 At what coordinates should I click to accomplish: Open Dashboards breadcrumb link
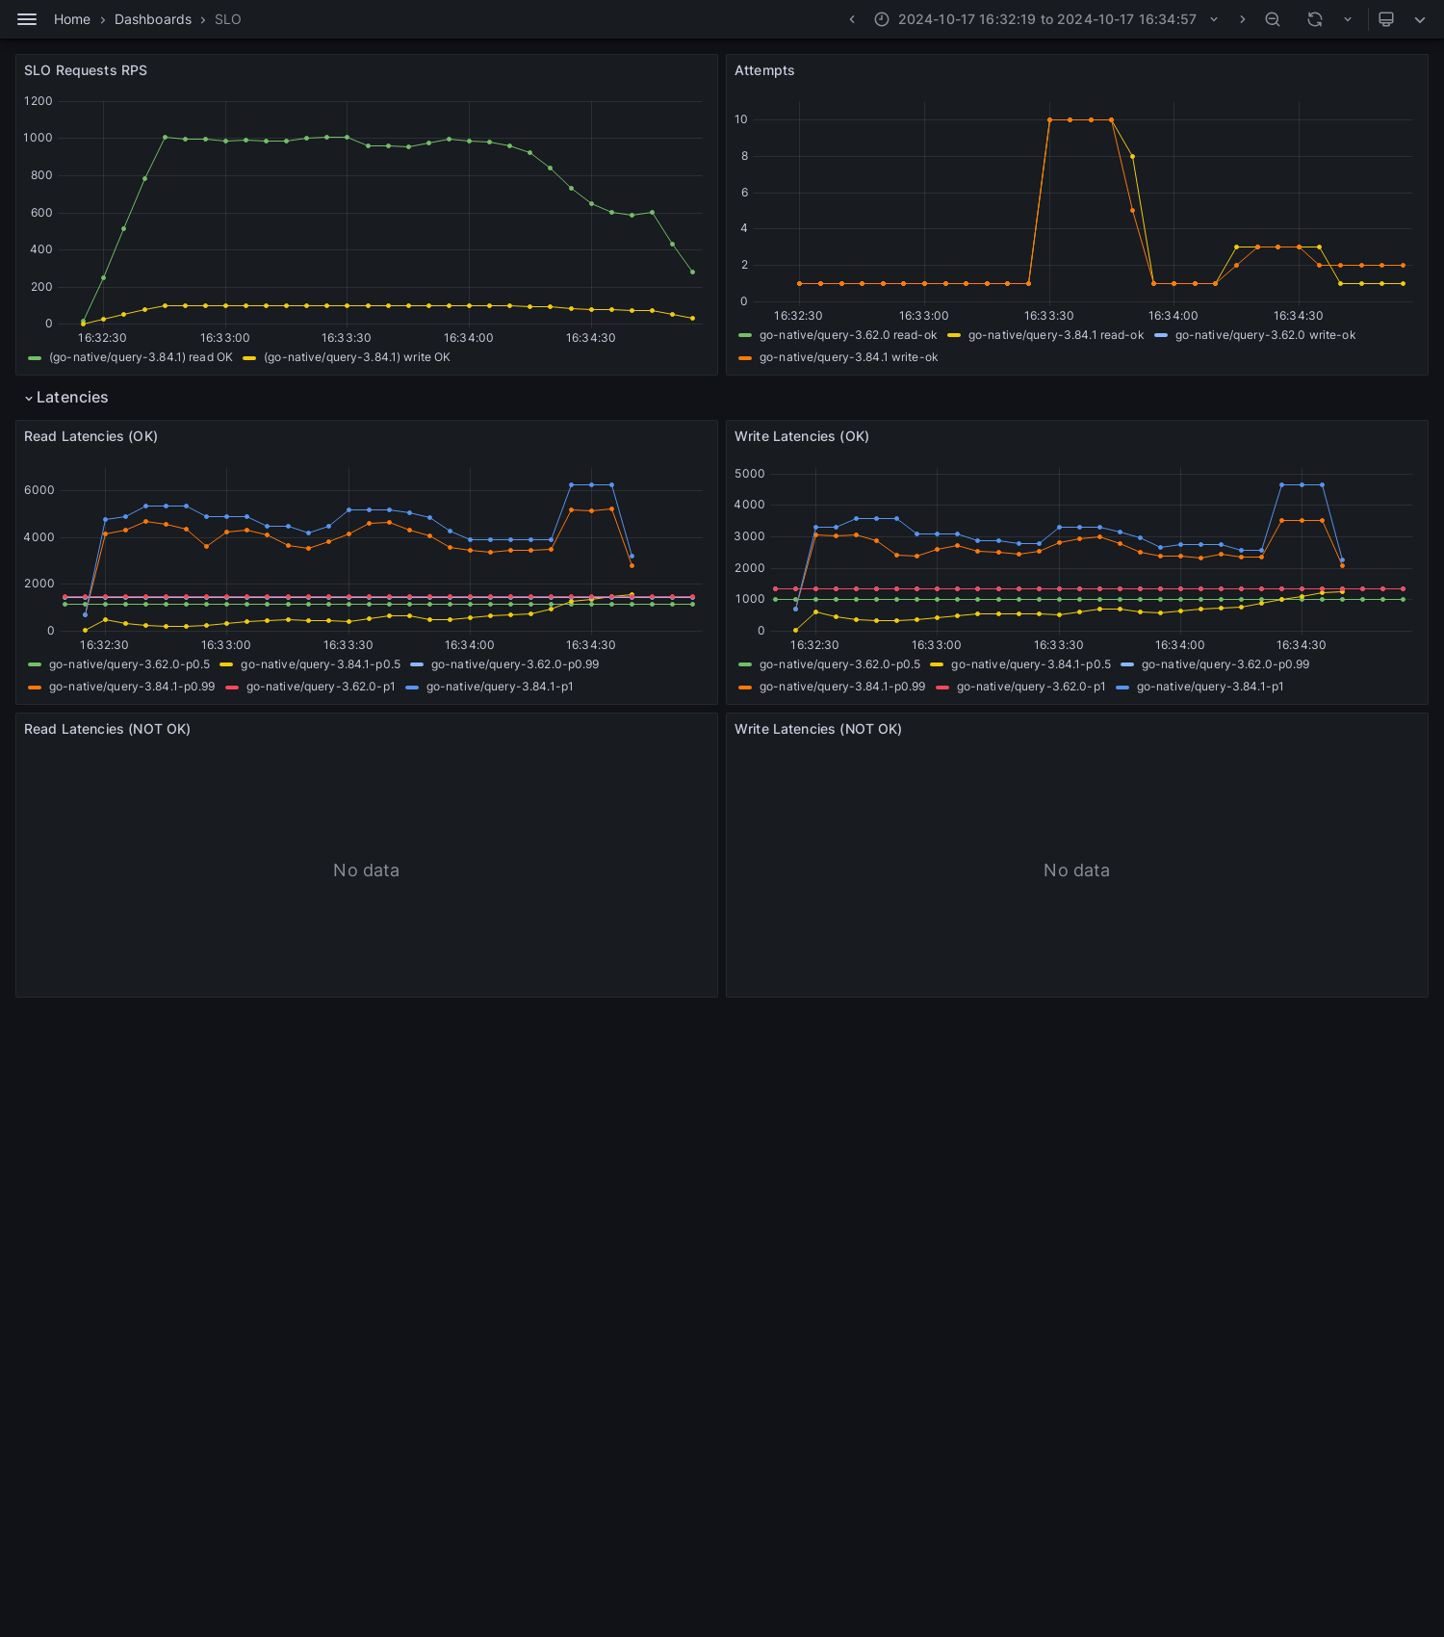[x=153, y=19]
